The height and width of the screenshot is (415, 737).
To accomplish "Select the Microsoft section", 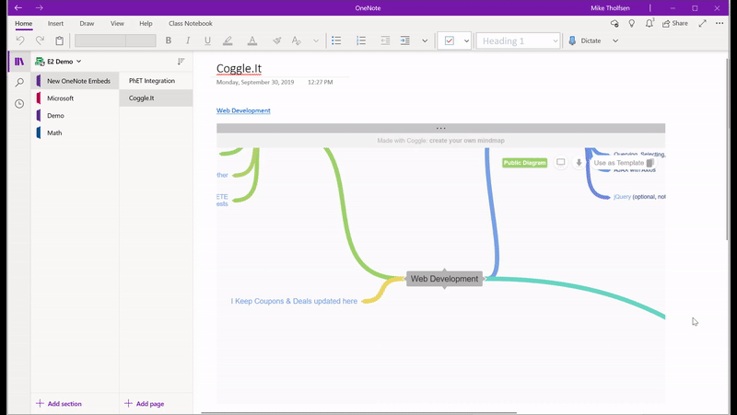I will point(75,98).
